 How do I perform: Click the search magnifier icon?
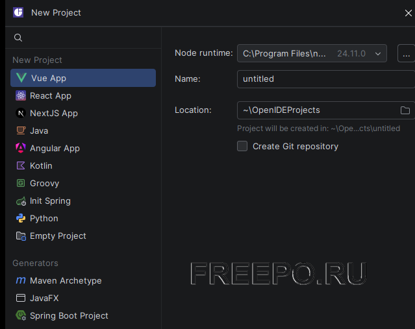point(18,38)
